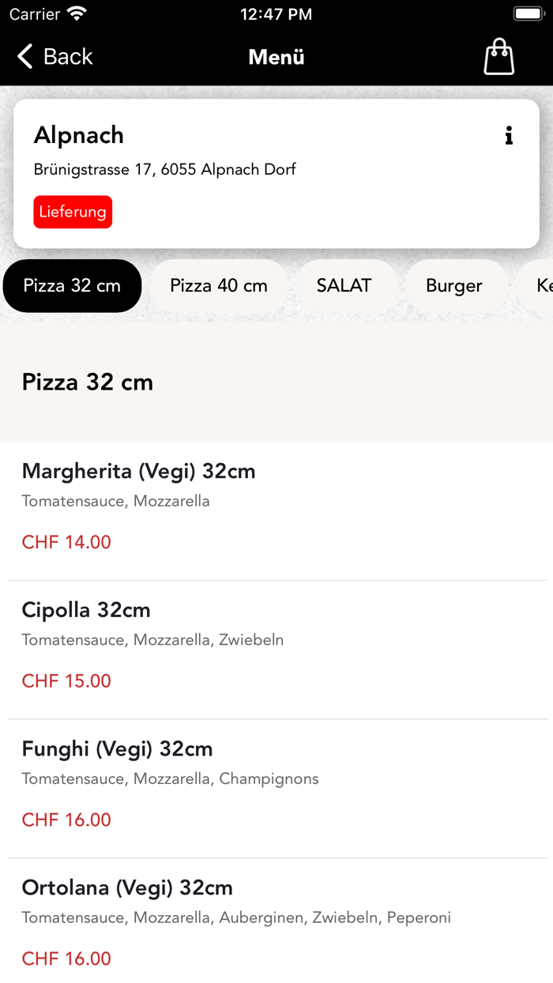Tap the CHF 14.00 price label
Screen dimensions: 553x983
coord(66,543)
